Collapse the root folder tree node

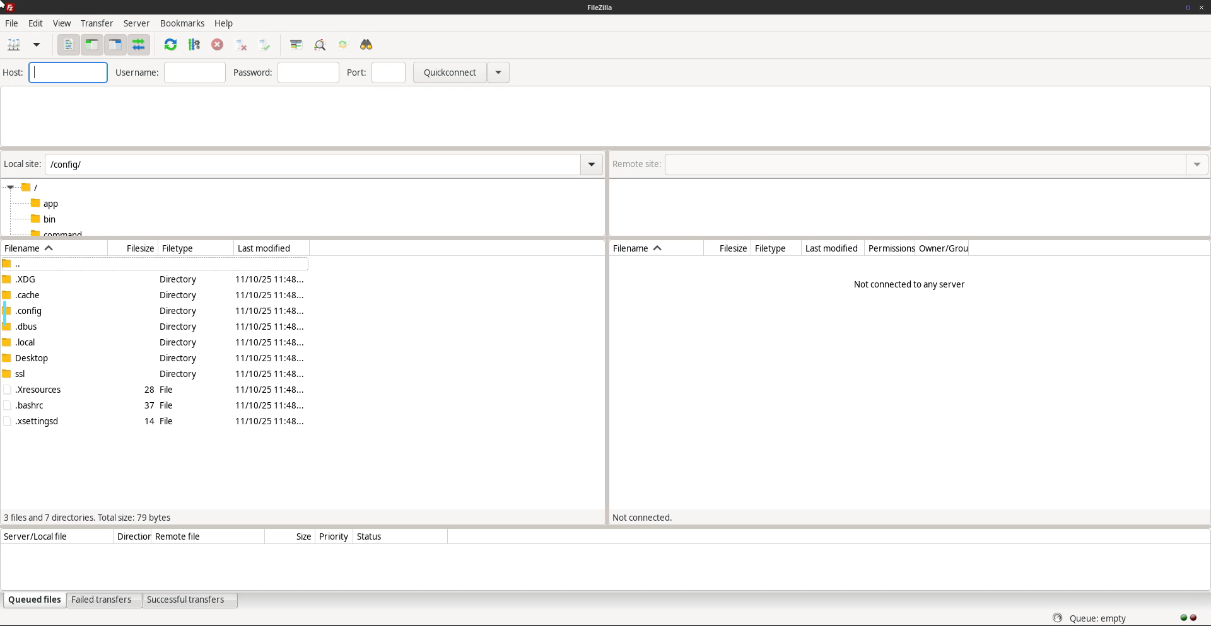click(11, 187)
